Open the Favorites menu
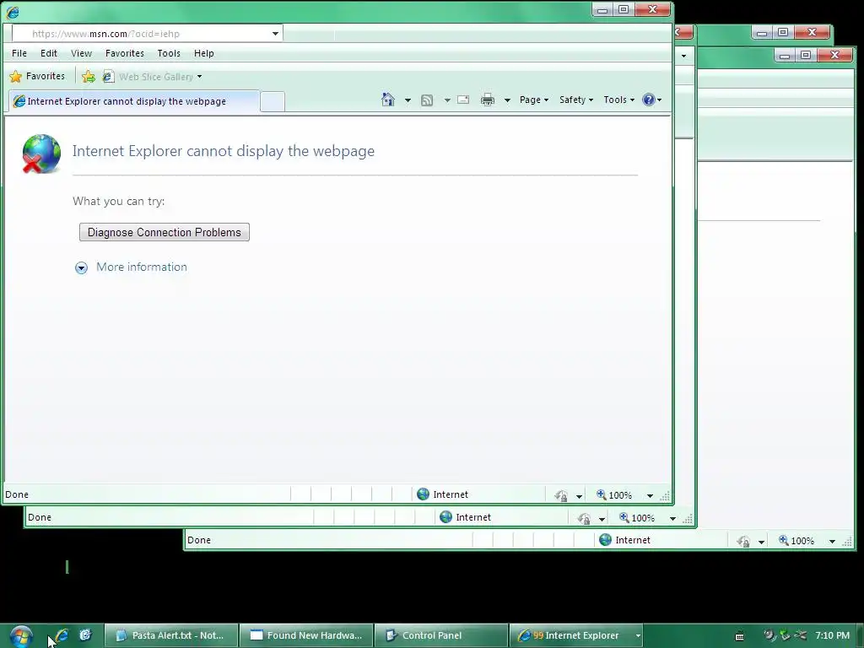The image size is (864, 648). click(125, 53)
